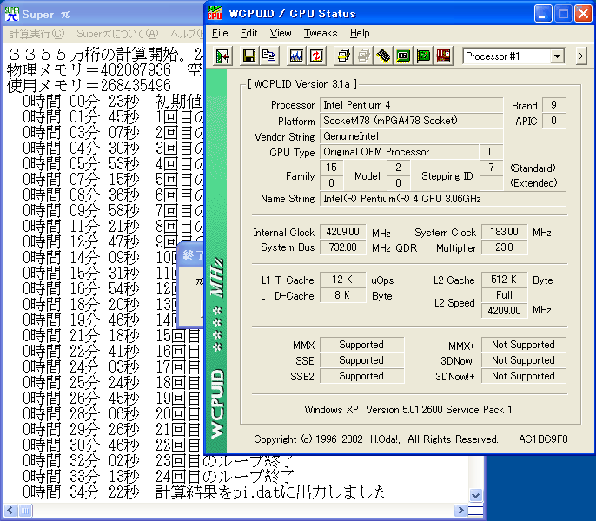Click the Internal Clock value 4209.00
Viewport: 596px width, 521px height.
click(x=343, y=232)
